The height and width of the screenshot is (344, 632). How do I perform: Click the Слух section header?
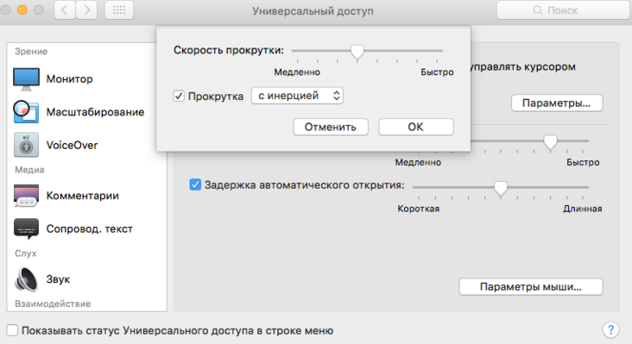click(x=26, y=253)
